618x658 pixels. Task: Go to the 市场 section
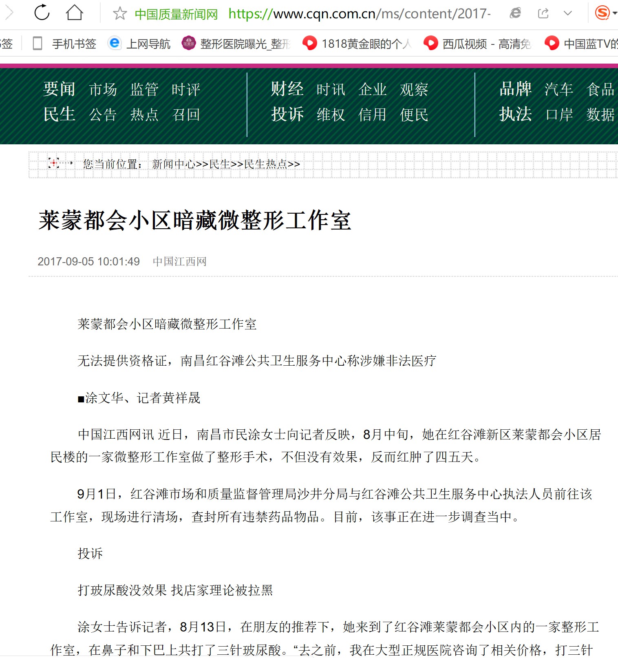tap(103, 89)
